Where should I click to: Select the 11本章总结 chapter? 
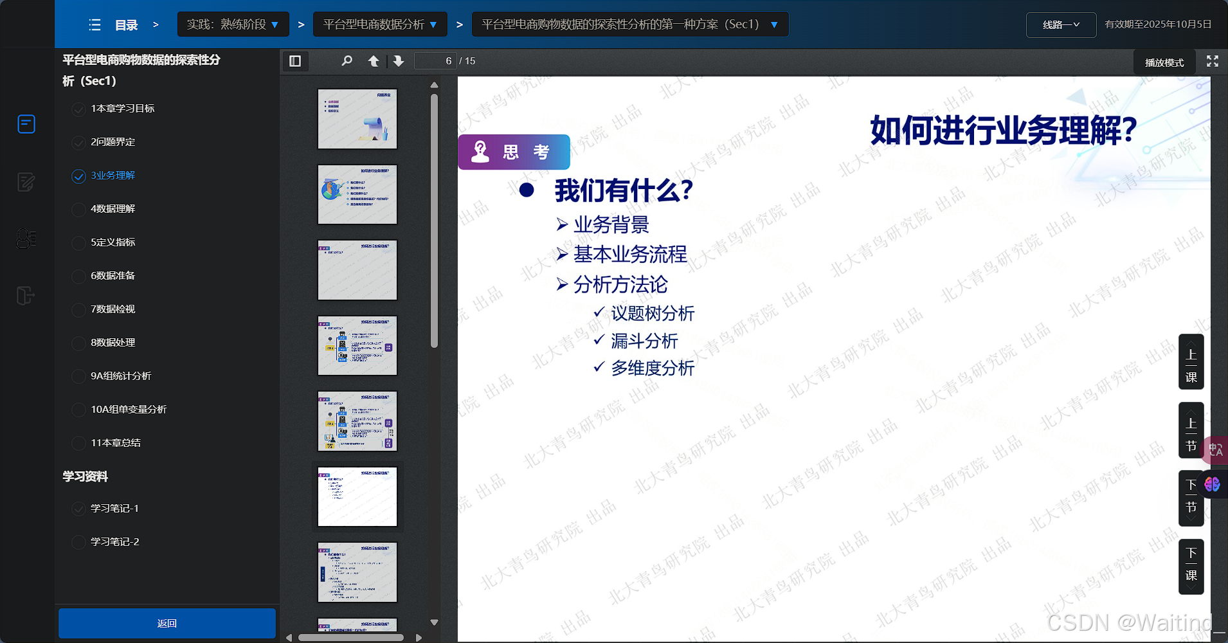pos(116,443)
